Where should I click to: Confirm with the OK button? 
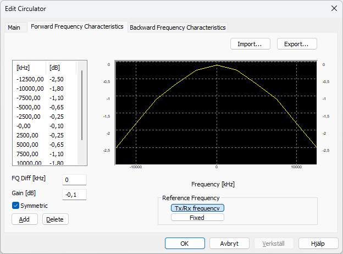(185, 243)
